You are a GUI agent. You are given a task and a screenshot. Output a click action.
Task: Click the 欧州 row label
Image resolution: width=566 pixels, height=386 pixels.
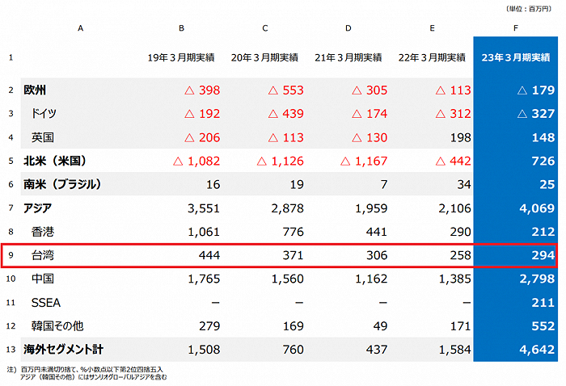(x=36, y=90)
